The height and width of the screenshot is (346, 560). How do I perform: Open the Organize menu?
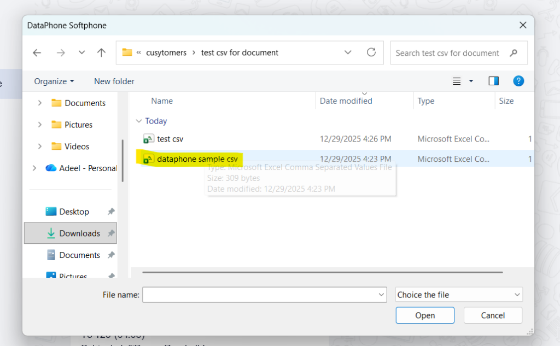click(x=54, y=81)
